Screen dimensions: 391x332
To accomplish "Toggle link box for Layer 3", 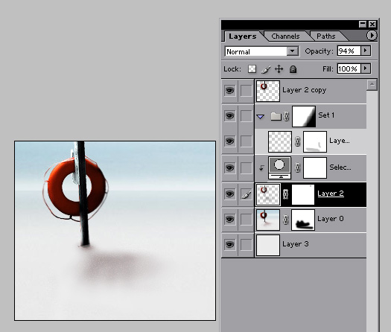I will point(246,244).
